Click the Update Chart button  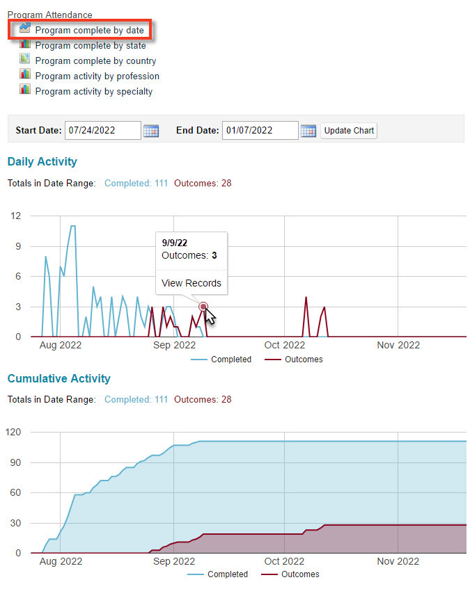[x=349, y=131]
